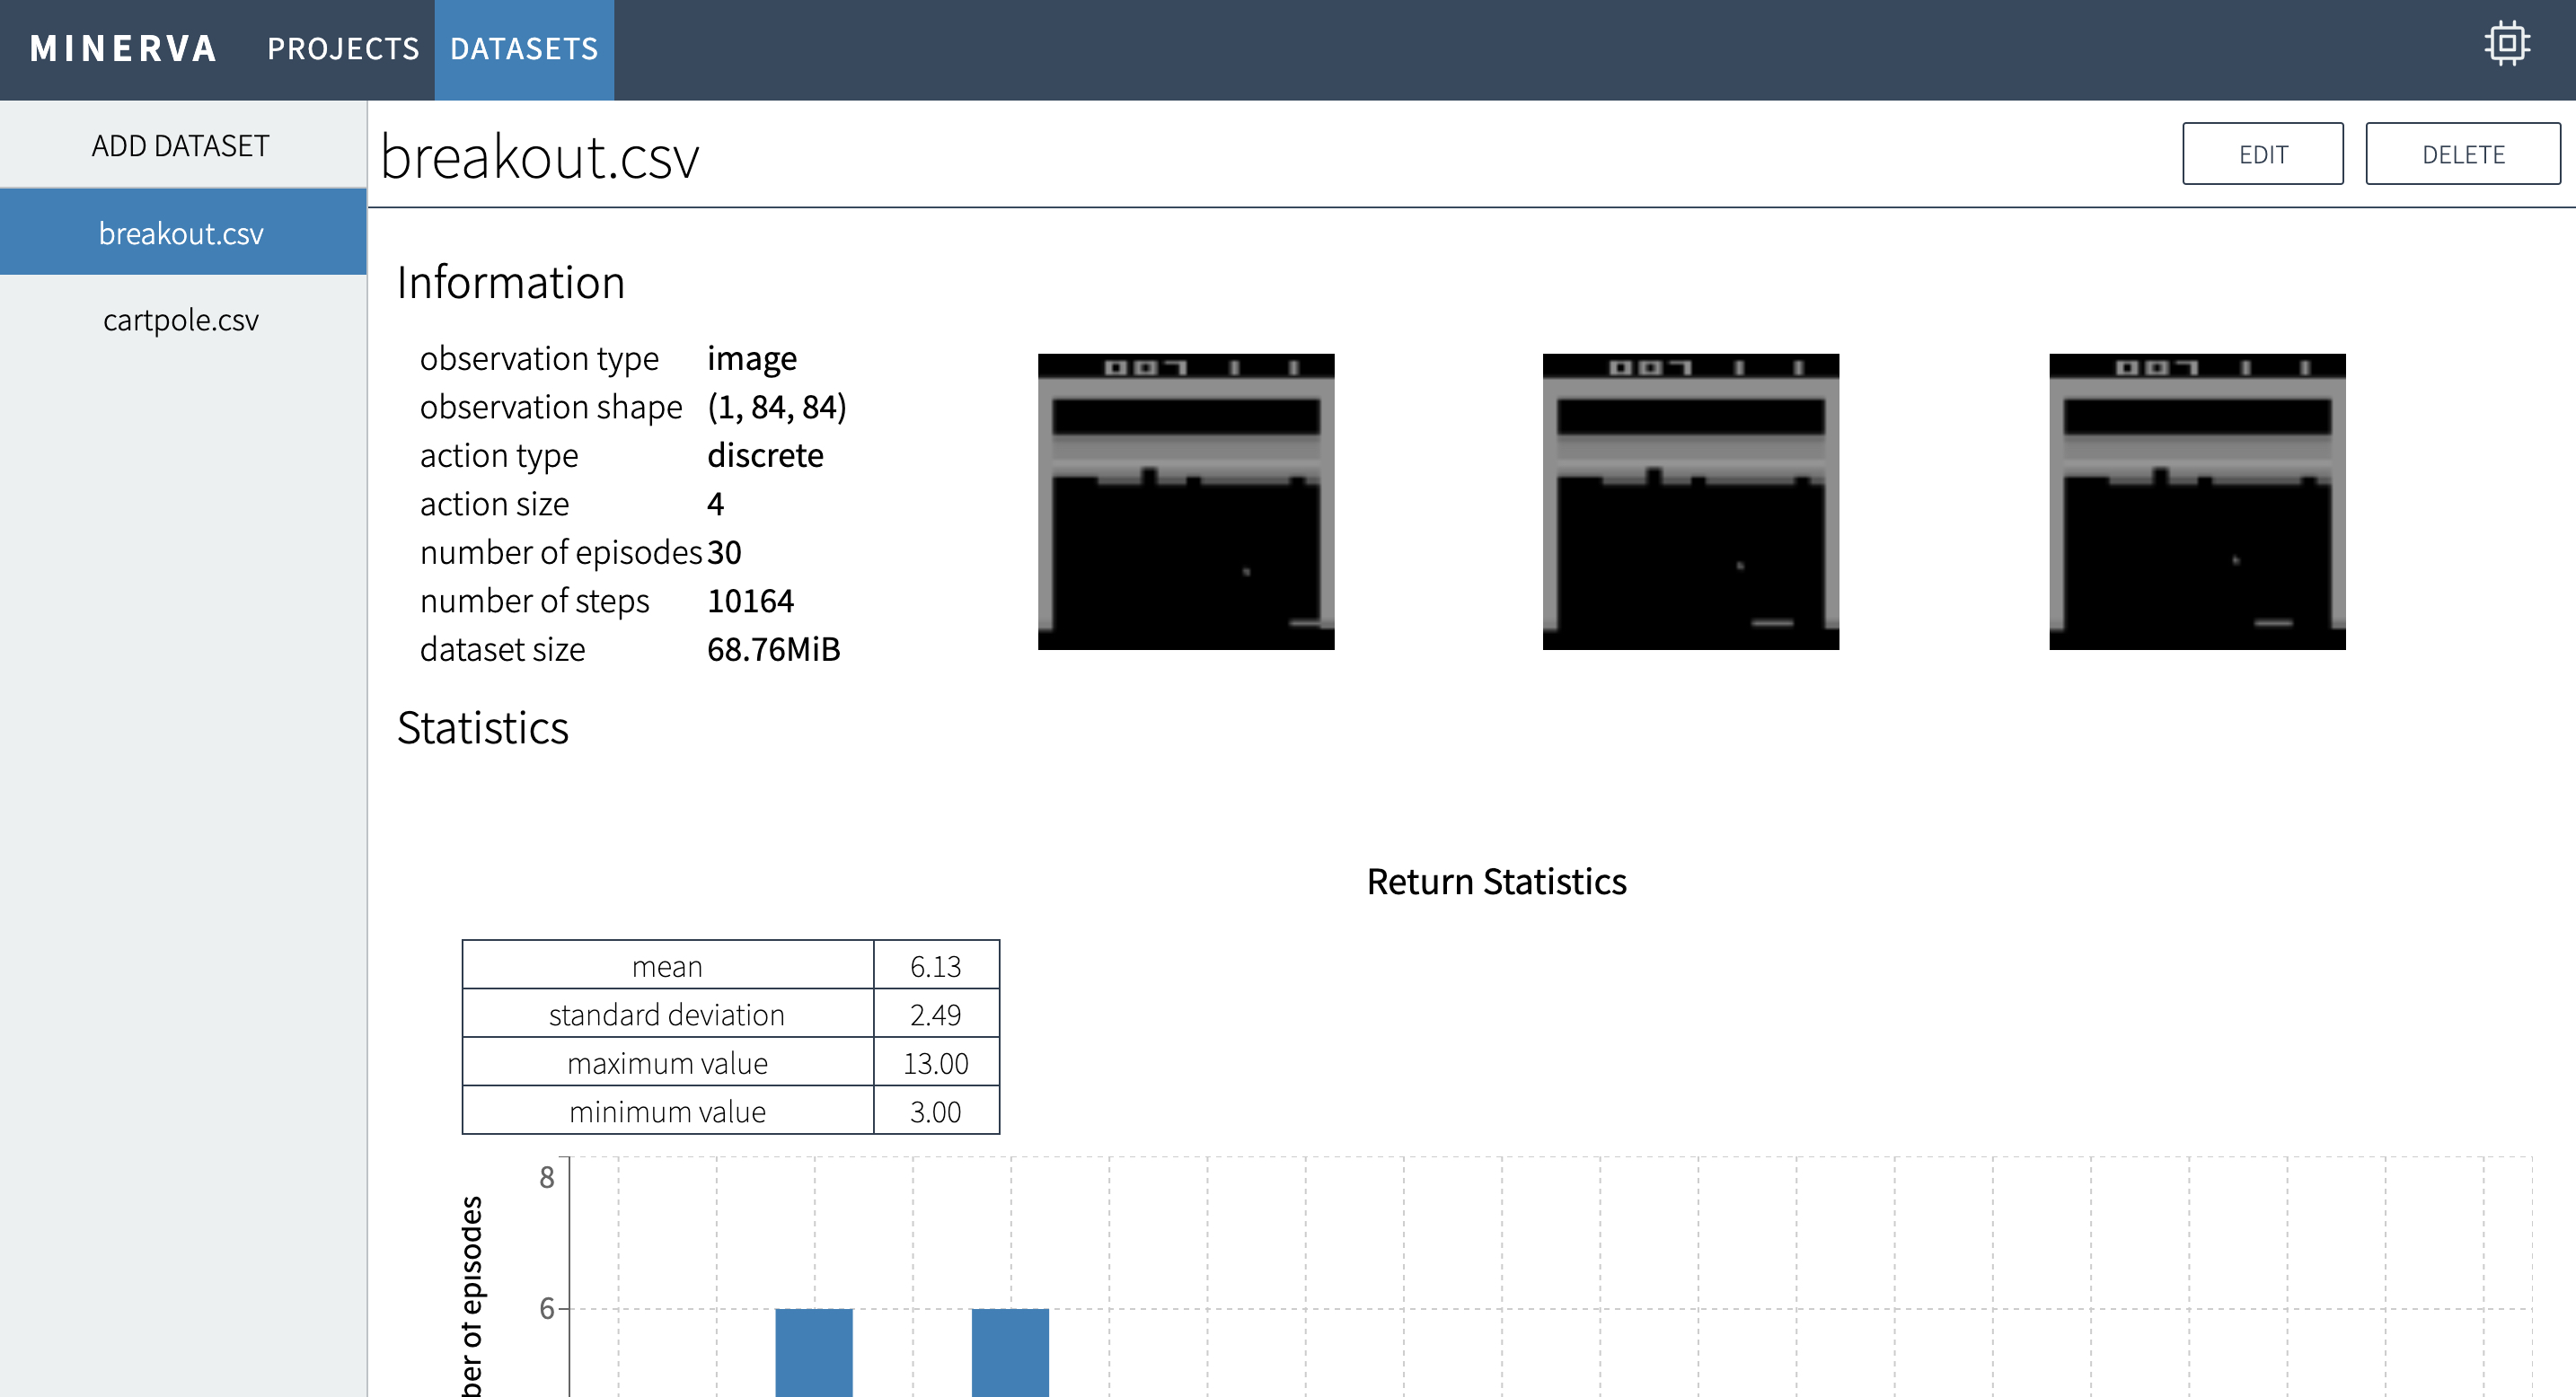2576x1397 pixels.
Task: Click the 'observation shape' label
Action: pos(551,407)
